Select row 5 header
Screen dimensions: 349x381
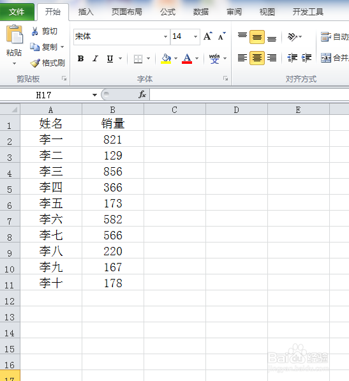(x=10, y=186)
